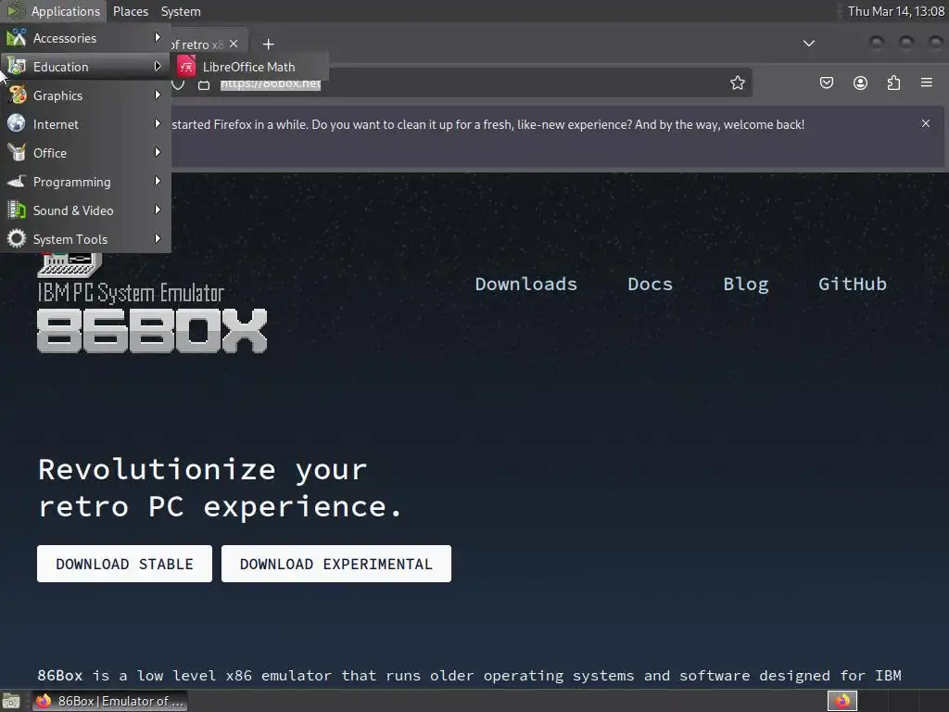Click the site lock icon in the address bar

(x=204, y=84)
